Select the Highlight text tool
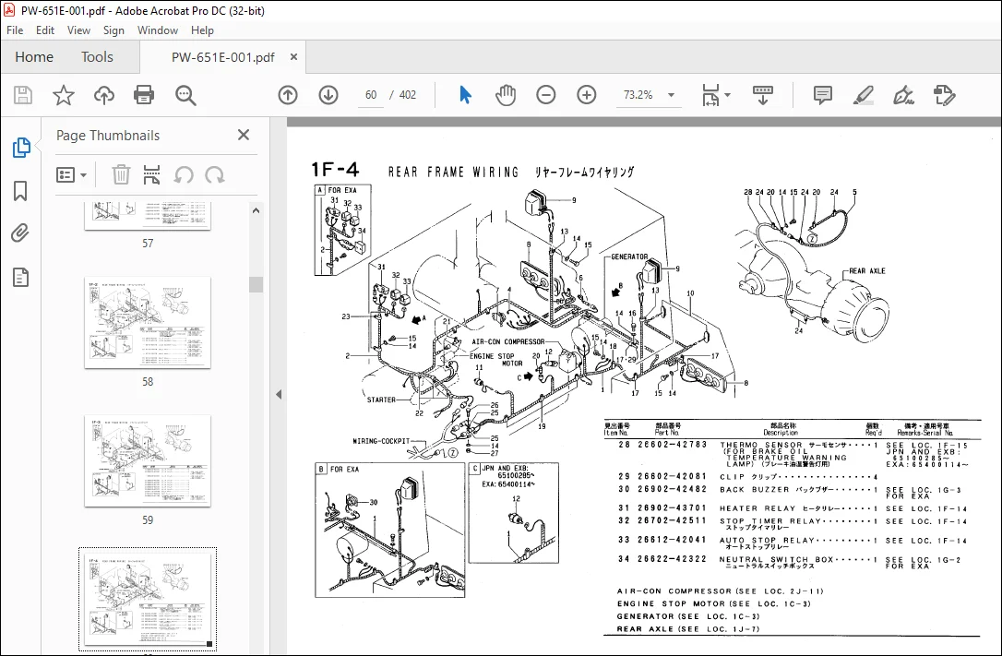1002x656 pixels. point(864,95)
